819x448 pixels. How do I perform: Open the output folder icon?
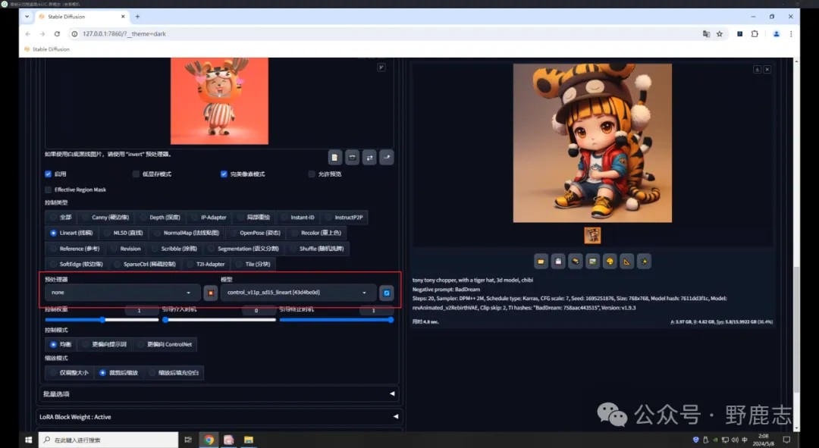point(541,261)
